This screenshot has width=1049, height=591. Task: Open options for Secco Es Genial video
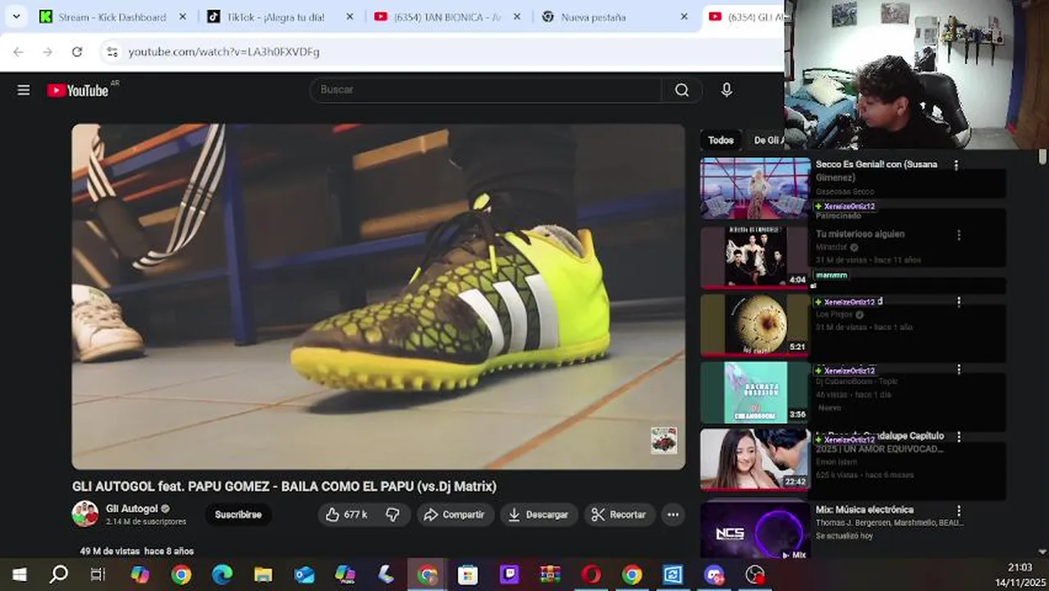click(956, 165)
